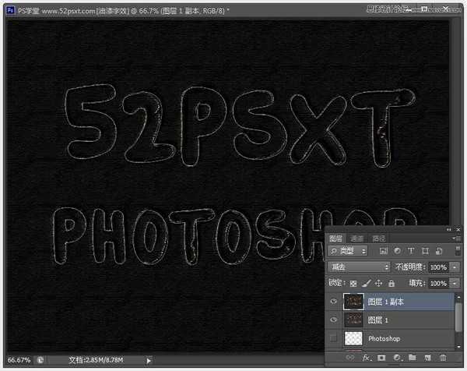The height and width of the screenshot is (371, 467).
Task: Click the opacity 100% field
Action: pos(438,267)
